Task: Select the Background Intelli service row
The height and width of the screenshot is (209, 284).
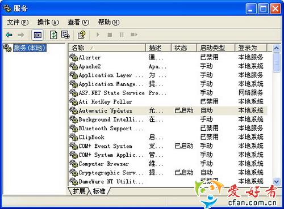Action: coord(168,120)
